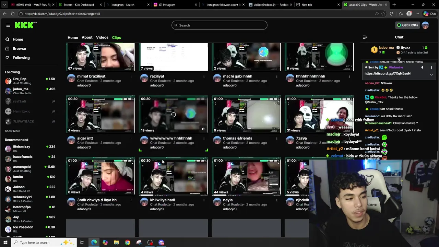The image size is (439, 247).
Task: Open mimat braziliyat clip avatar
Action: pos(71,78)
